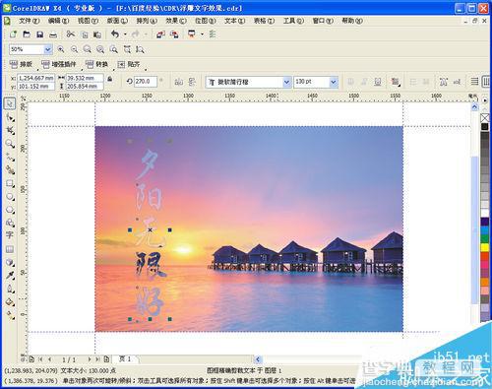Open the 帮助 (Help) menu
This screenshot has width=492, height=389.
[352, 21]
